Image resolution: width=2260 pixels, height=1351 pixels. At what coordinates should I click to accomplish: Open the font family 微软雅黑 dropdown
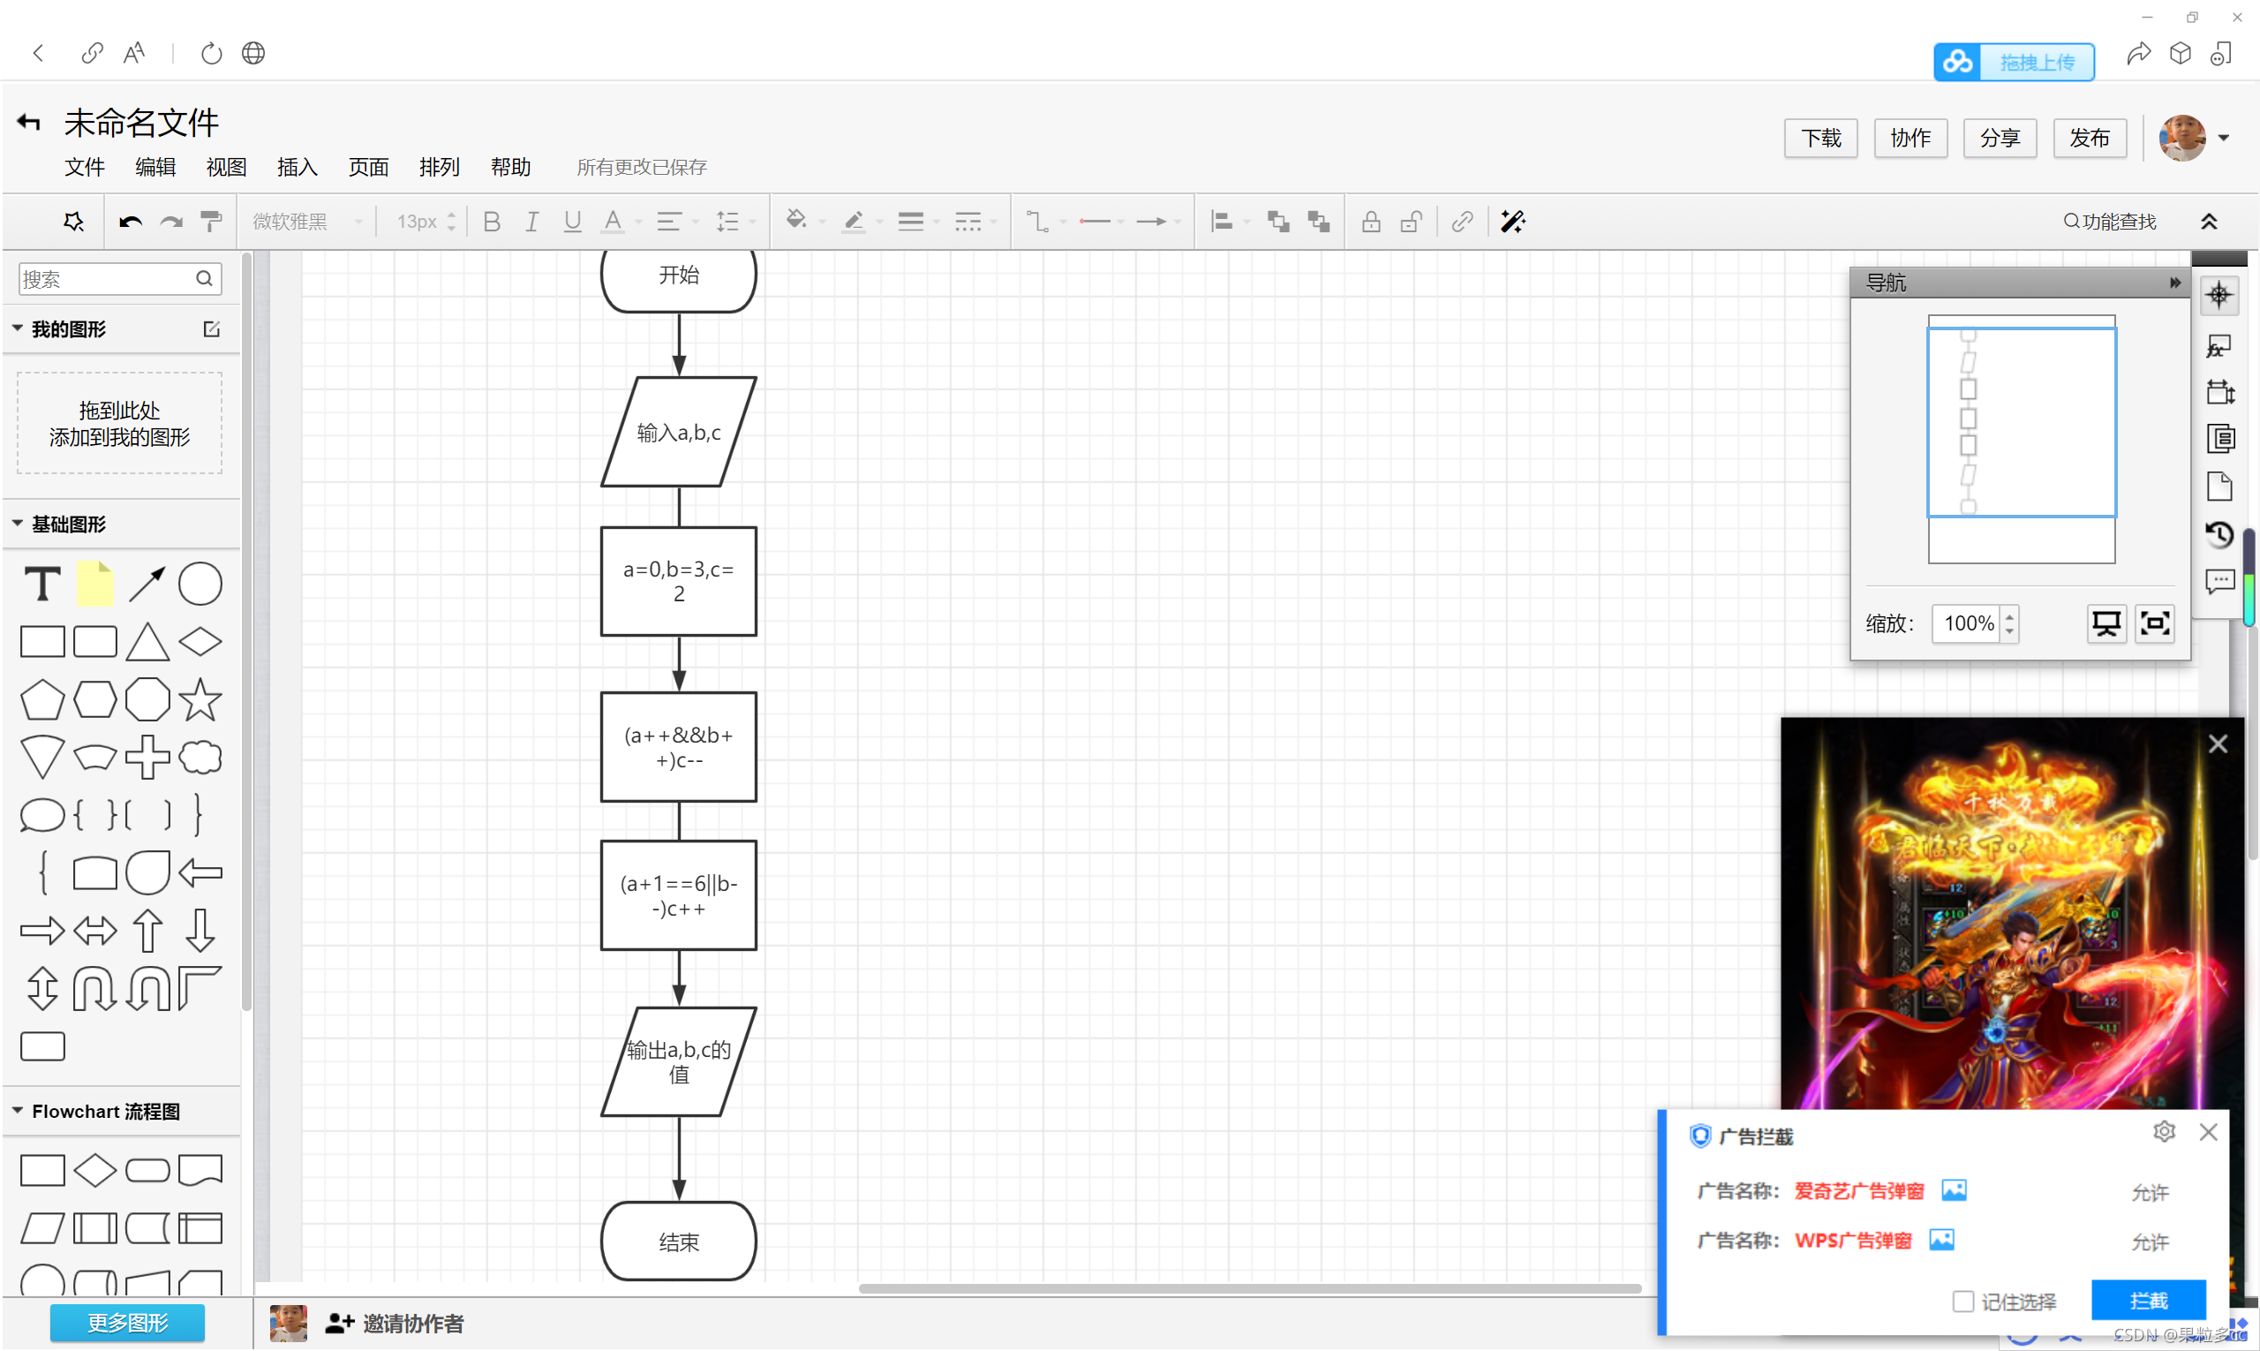[306, 222]
